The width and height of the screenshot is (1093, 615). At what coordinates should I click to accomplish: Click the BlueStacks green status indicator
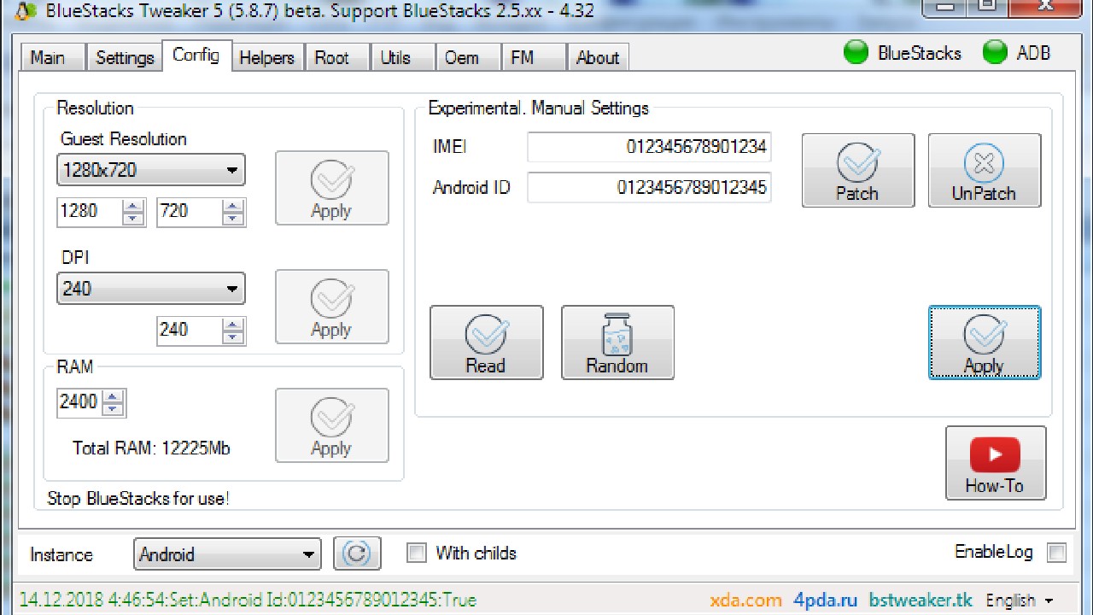click(856, 53)
